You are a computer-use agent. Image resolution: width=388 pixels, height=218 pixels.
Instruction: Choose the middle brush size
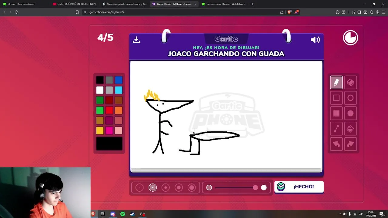coord(166,188)
